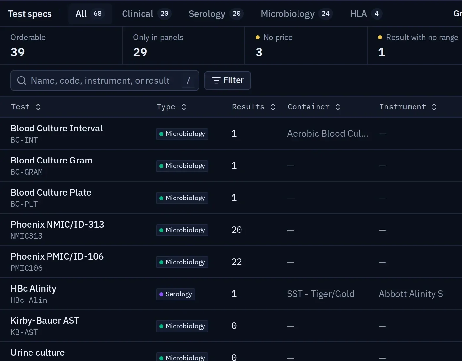The width and height of the screenshot is (462, 361).
Task: Sort the table by Test name
Action: click(x=26, y=107)
